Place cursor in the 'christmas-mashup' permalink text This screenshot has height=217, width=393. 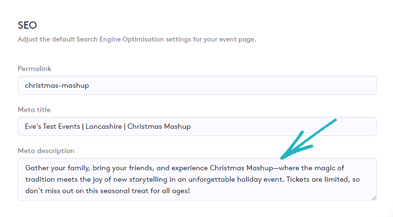pyautogui.click(x=57, y=86)
